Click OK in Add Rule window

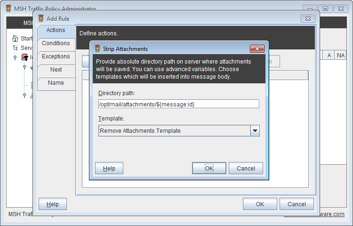coord(260,204)
